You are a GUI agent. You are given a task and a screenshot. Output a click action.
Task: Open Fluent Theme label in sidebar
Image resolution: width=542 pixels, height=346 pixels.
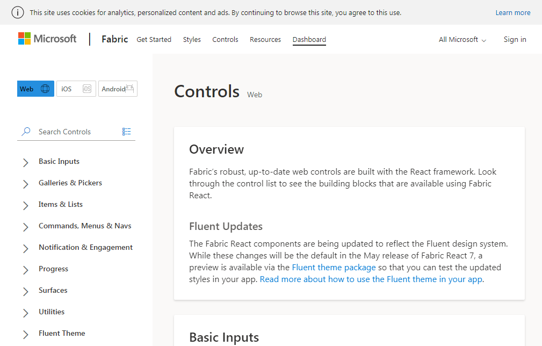[62, 333]
